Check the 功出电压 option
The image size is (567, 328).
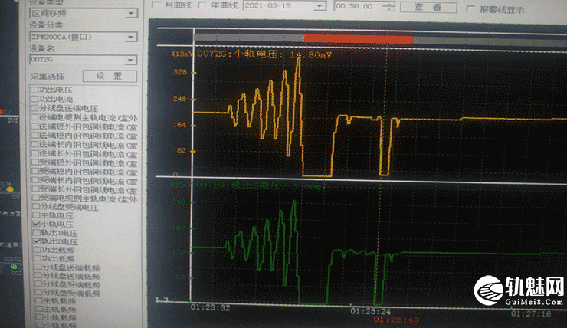point(34,90)
